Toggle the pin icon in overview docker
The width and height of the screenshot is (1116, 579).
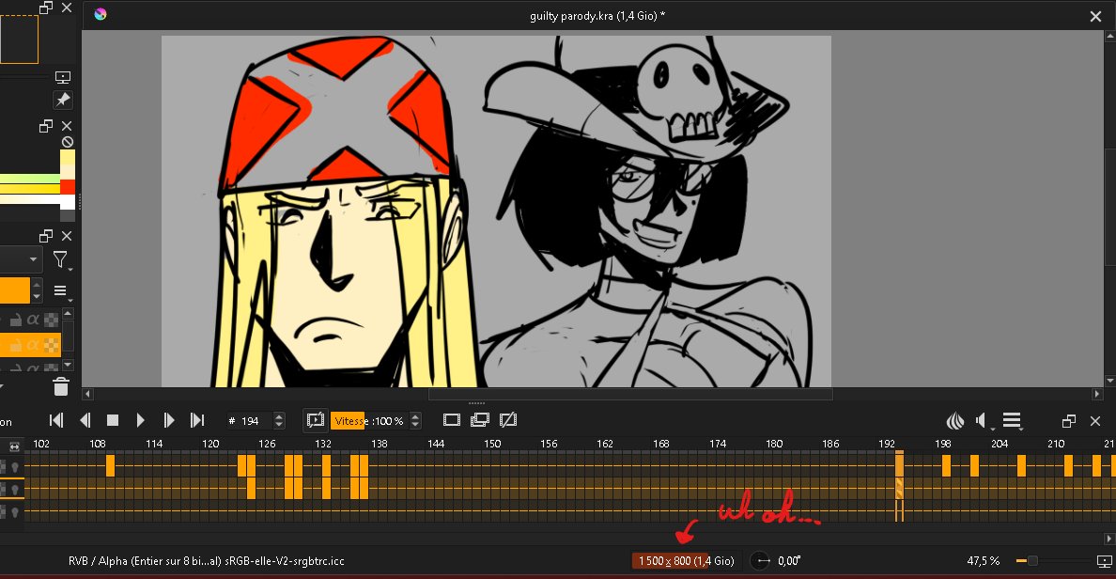(x=63, y=100)
